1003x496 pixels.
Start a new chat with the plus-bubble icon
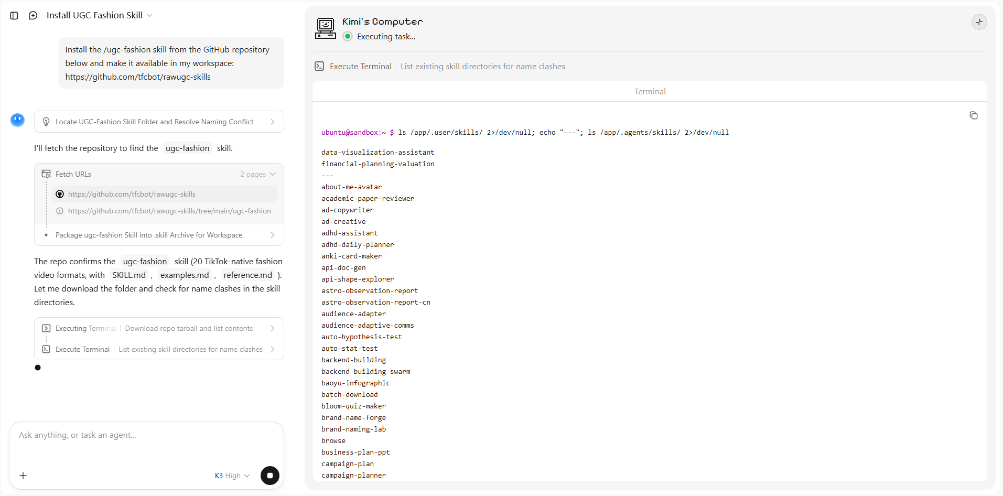[x=33, y=16]
